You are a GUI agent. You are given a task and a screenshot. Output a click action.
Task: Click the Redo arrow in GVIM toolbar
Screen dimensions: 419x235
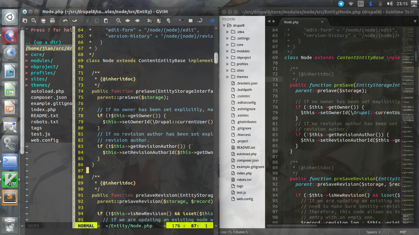coord(75,21)
